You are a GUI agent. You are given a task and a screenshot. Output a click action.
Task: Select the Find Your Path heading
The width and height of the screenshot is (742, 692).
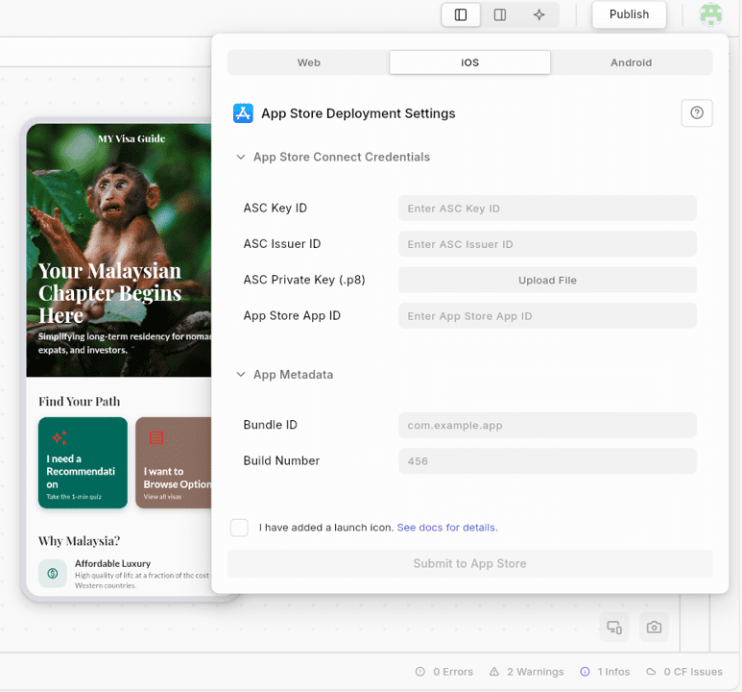(x=79, y=402)
